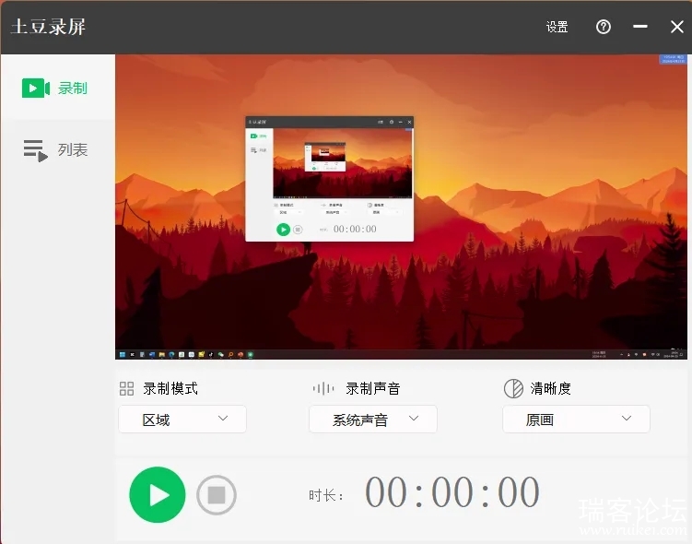Start recording with the green play button
Screen dimensions: 692x544
coord(158,494)
